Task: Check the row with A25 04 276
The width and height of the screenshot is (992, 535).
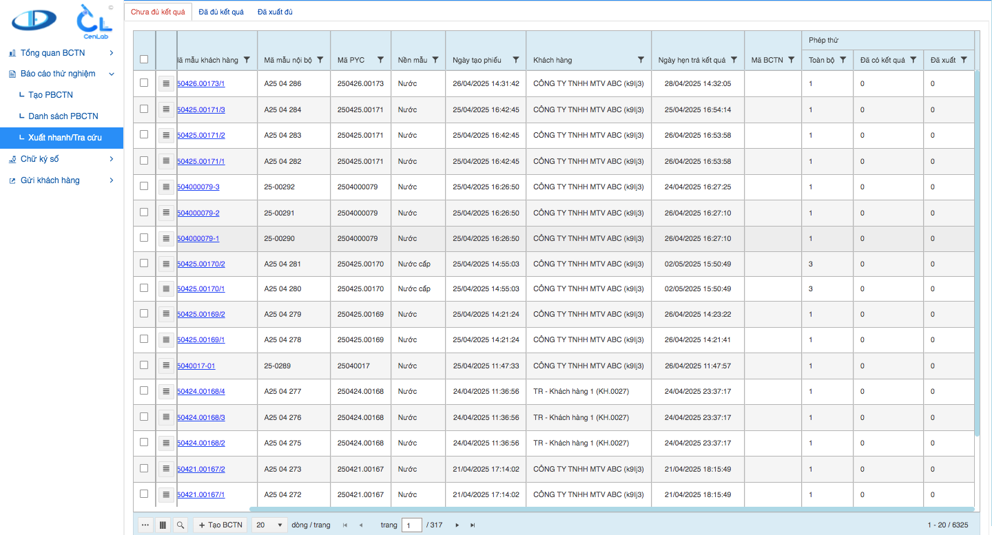Action: point(144,417)
